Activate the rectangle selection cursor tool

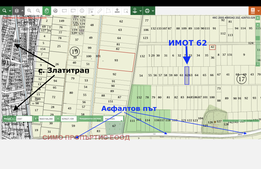click(126, 11)
